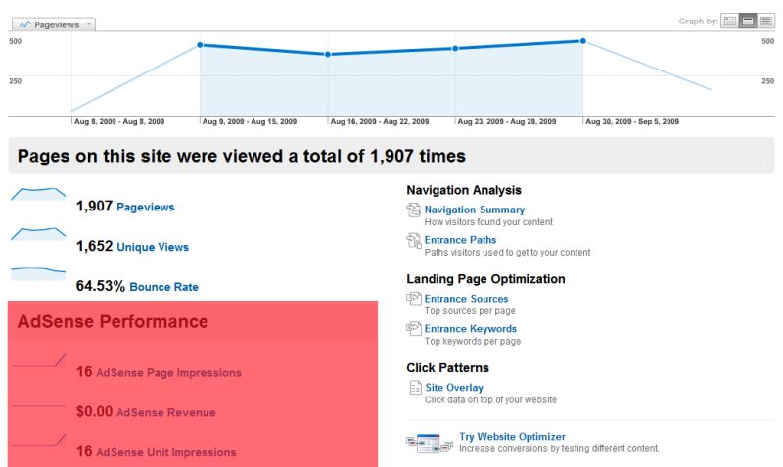Open the Navigation Summary link
The width and height of the screenshot is (783, 467).
474,210
